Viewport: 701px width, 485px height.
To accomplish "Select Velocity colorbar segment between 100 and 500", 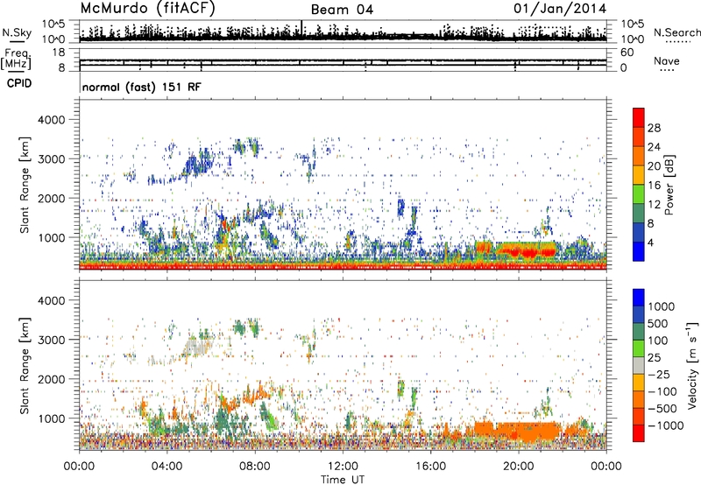I will (x=639, y=332).
